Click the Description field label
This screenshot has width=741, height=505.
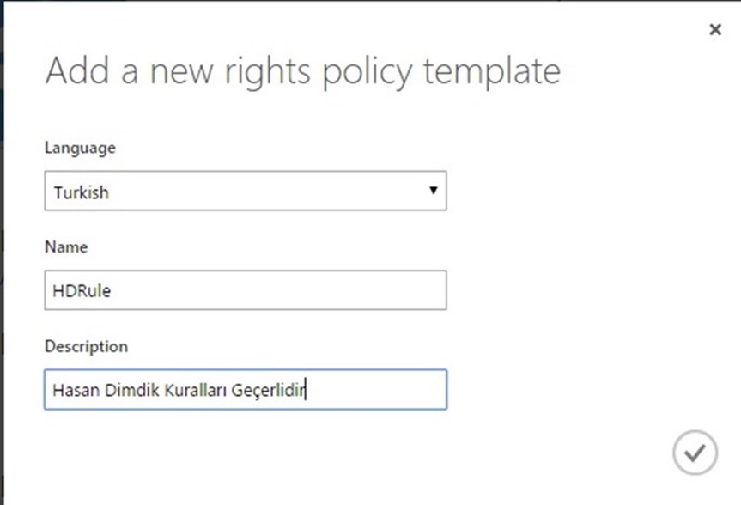click(x=86, y=347)
